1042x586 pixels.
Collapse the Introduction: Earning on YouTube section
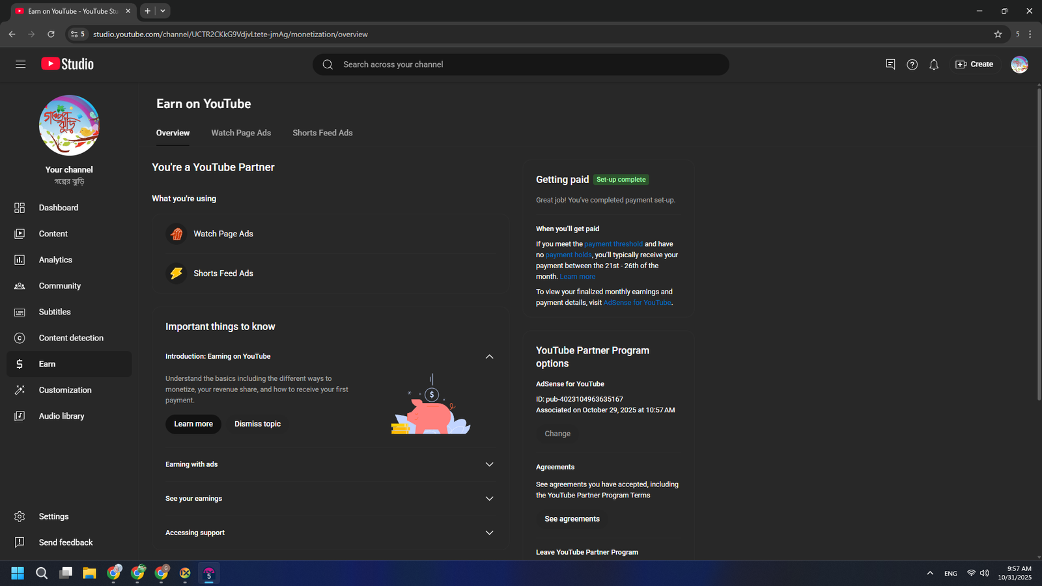(489, 357)
